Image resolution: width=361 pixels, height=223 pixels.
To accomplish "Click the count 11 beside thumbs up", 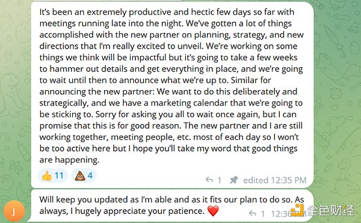I will pos(59,176).
